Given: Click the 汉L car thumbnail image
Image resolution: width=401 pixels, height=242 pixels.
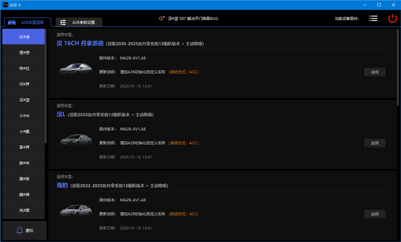Looking at the screenshot, I should (75, 140).
